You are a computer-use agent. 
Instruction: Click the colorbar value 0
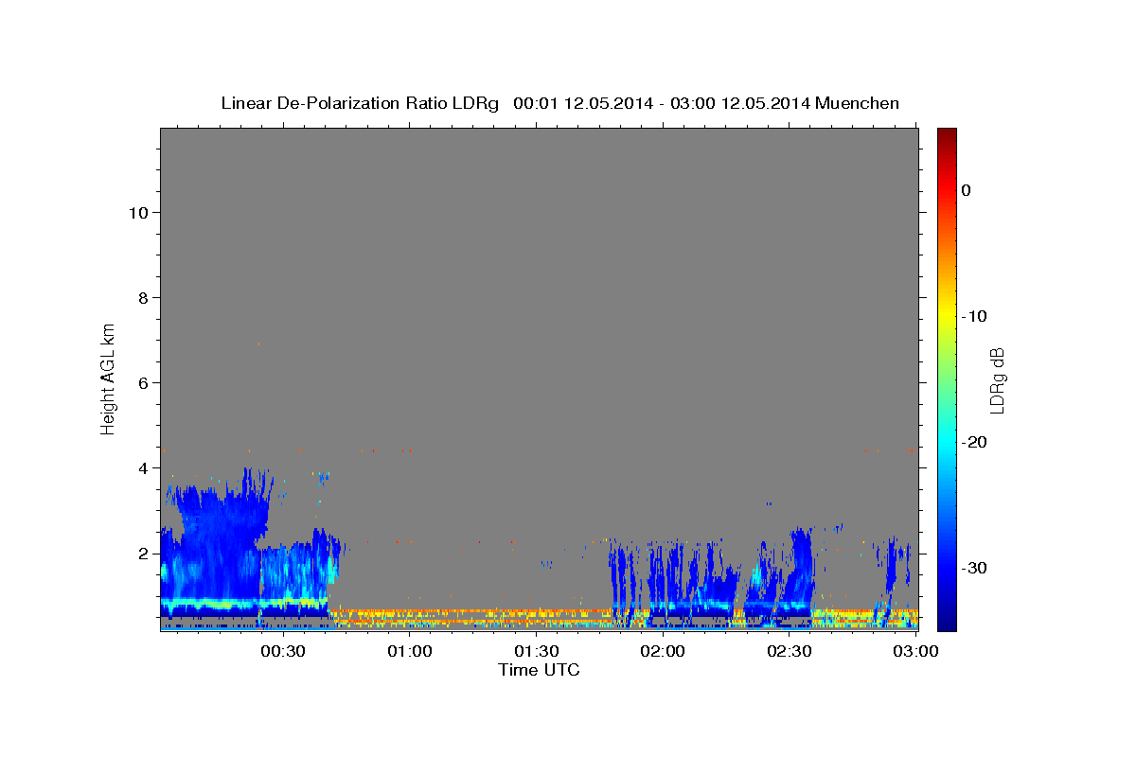pos(966,190)
